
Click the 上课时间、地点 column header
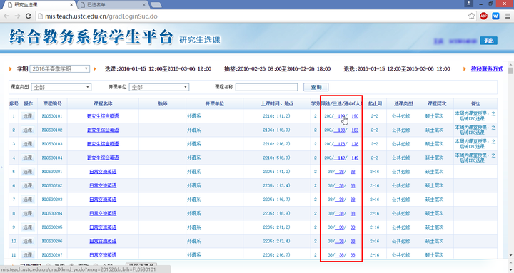click(277, 104)
